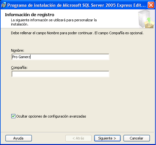Click the Compañía: field label
Screen dimensions: 156x145
click(19, 67)
